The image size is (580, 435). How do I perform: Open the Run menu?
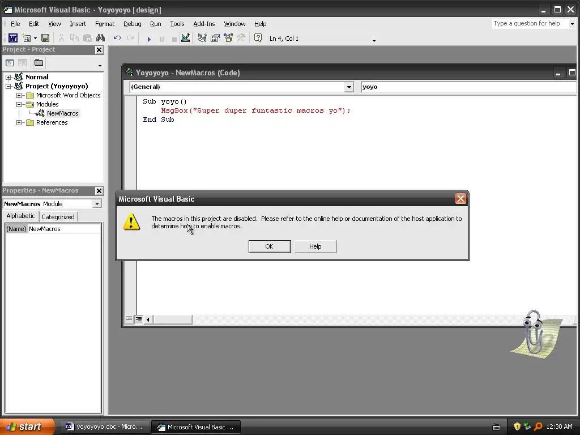tap(155, 24)
